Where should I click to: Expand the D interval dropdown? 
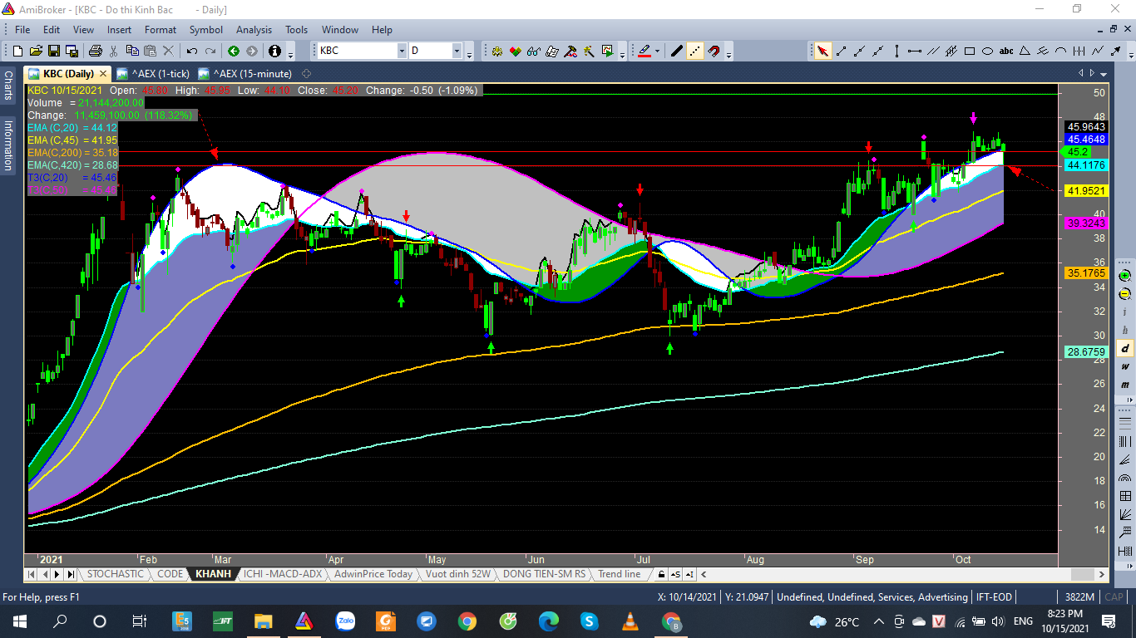[x=457, y=51]
